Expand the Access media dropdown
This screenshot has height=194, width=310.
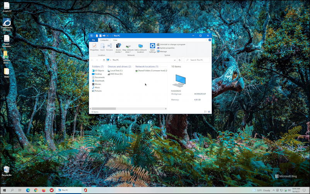coord(118,52)
